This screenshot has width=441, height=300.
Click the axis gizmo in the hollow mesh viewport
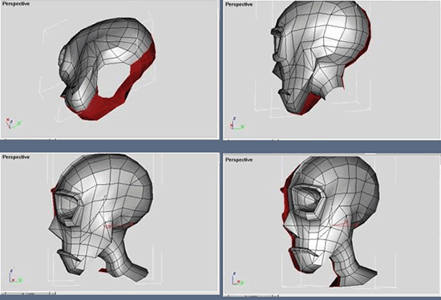13,124
